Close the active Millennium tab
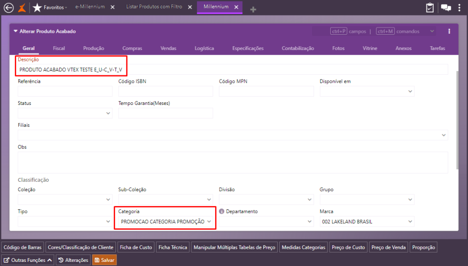468x266 pixels. (236, 7)
